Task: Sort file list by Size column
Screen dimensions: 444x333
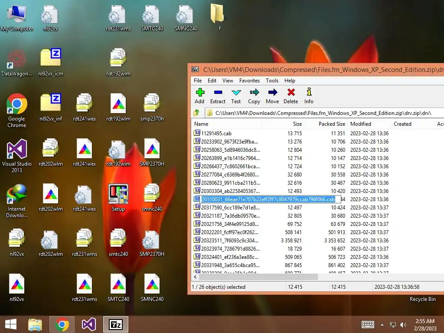Action: (282, 124)
